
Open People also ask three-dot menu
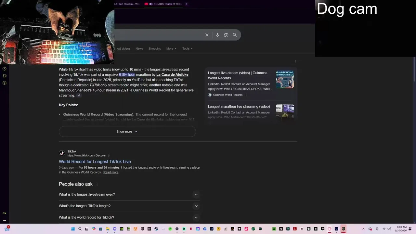tap(97, 184)
